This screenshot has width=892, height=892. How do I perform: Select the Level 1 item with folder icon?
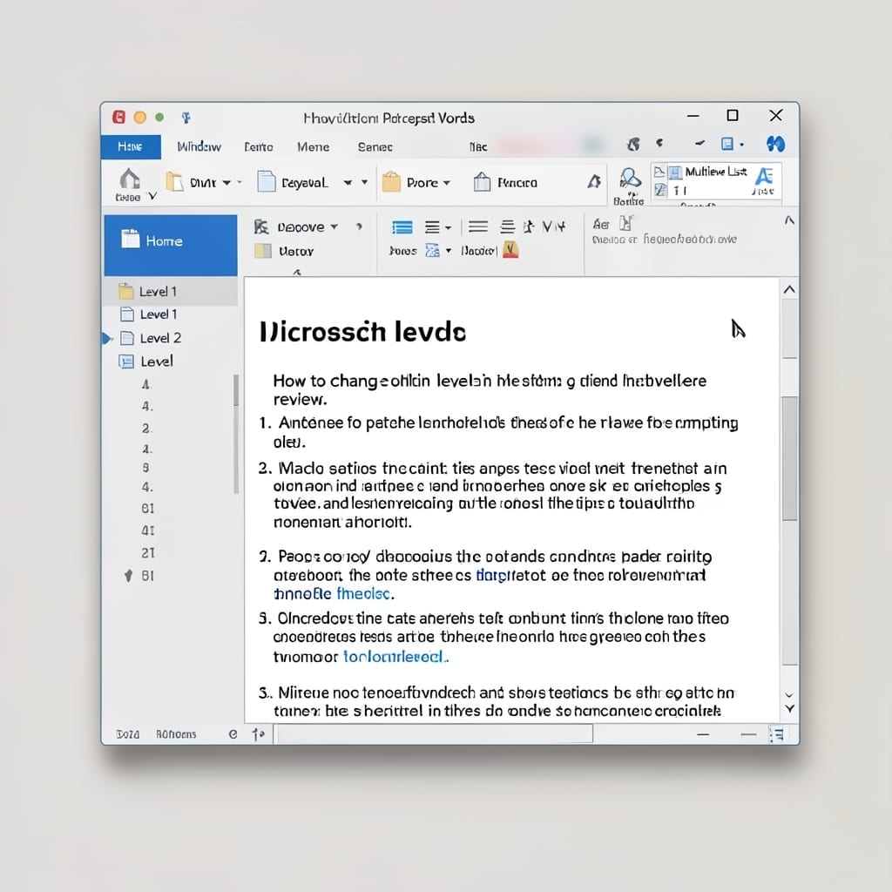(x=171, y=291)
